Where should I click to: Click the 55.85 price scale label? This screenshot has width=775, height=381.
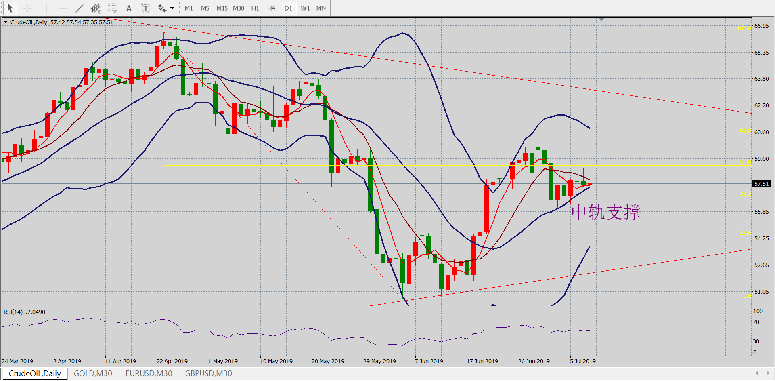coord(762,212)
